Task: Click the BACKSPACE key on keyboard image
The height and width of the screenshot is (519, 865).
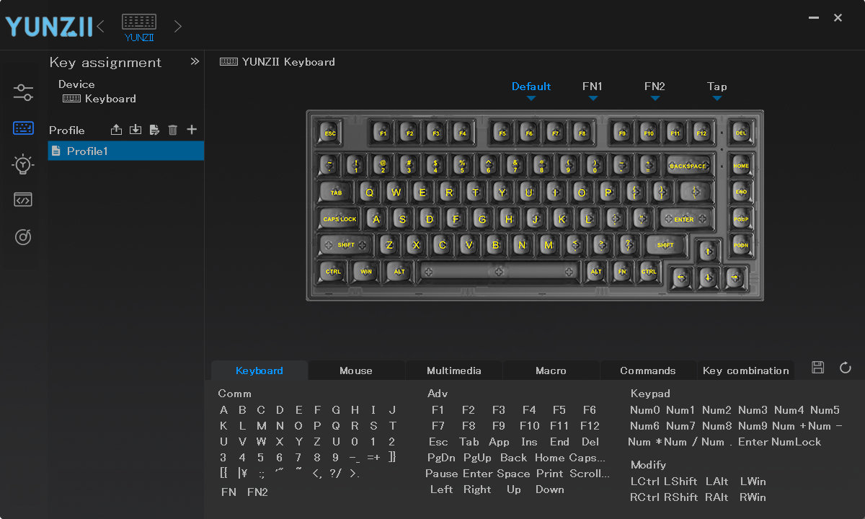Action: click(688, 166)
